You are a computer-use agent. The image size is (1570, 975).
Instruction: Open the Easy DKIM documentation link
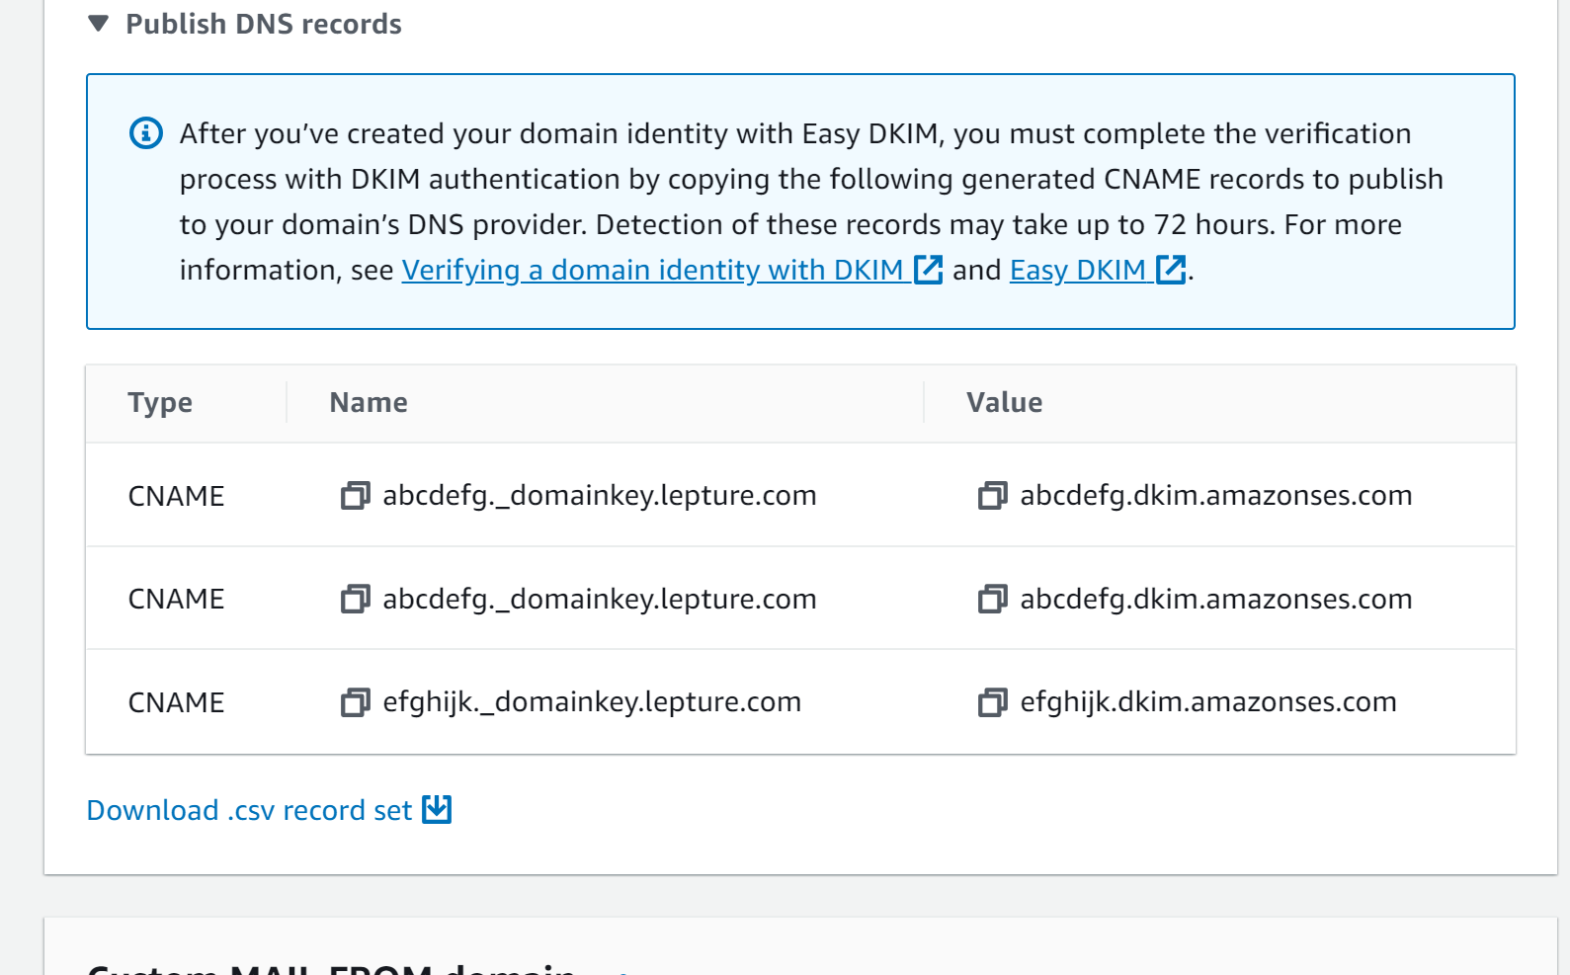[1077, 270]
